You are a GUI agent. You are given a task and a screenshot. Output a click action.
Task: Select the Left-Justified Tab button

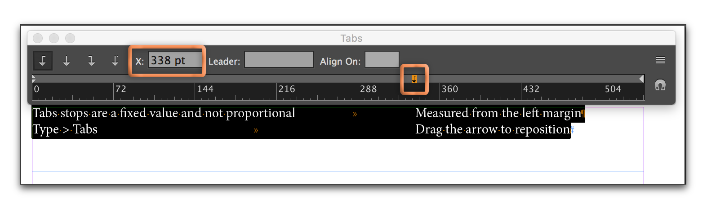[43, 61]
